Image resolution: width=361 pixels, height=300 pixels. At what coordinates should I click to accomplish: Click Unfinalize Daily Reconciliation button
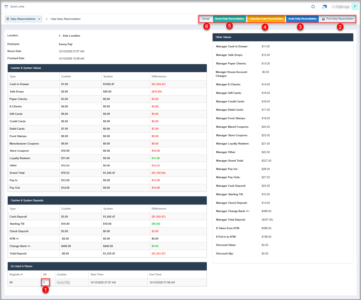point(266,19)
